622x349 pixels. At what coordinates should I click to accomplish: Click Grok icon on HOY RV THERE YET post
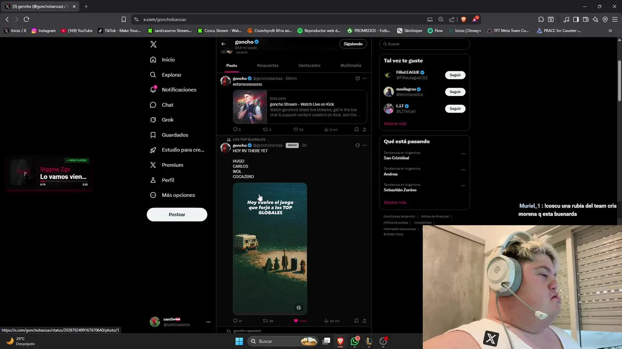(x=357, y=145)
